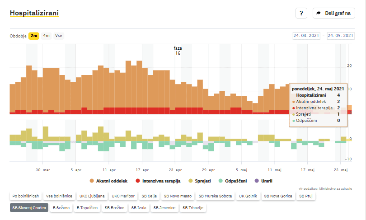Switch period to 4m
This screenshot has width=366, height=220.
click(x=47, y=36)
